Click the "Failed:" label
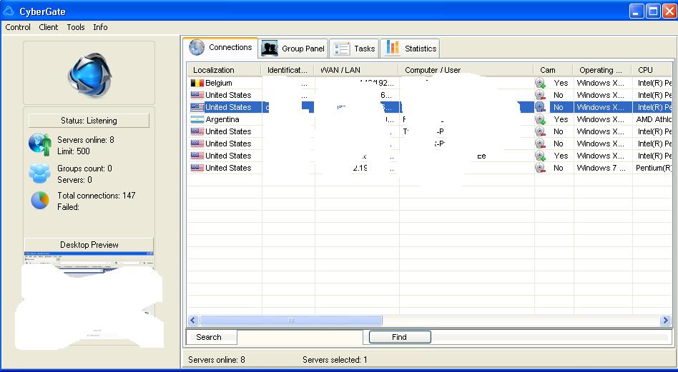The width and height of the screenshot is (678, 372). (x=69, y=207)
